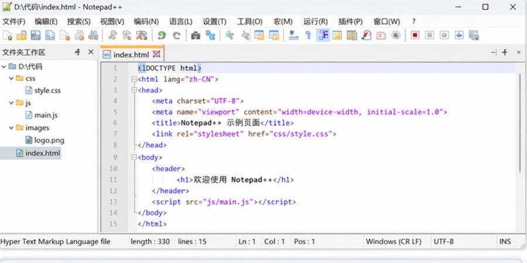Open Find with the binoculars icon
This screenshot has height=263, width=527.
tap(196, 35)
